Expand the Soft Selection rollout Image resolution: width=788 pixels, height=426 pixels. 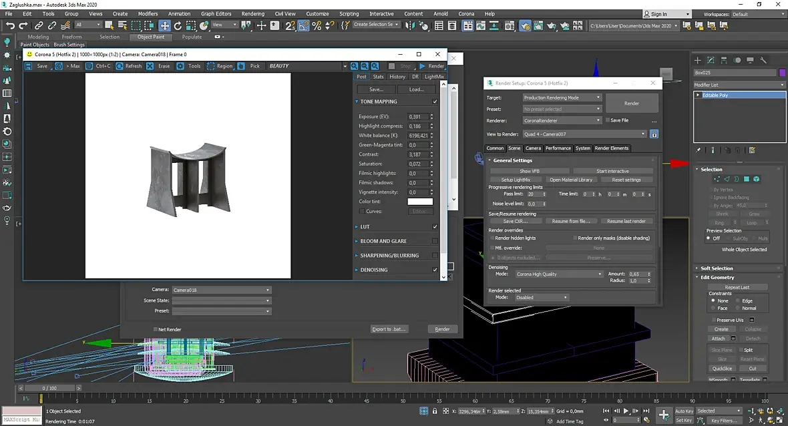coord(717,268)
